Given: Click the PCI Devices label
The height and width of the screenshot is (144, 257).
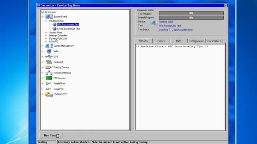Looking at the screenshot, I should [59, 78].
